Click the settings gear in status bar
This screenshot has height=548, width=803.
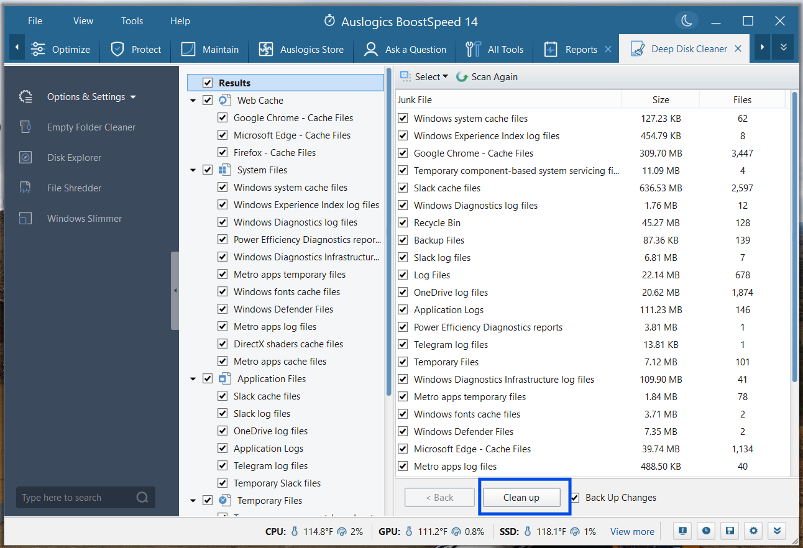click(x=754, y=531)
